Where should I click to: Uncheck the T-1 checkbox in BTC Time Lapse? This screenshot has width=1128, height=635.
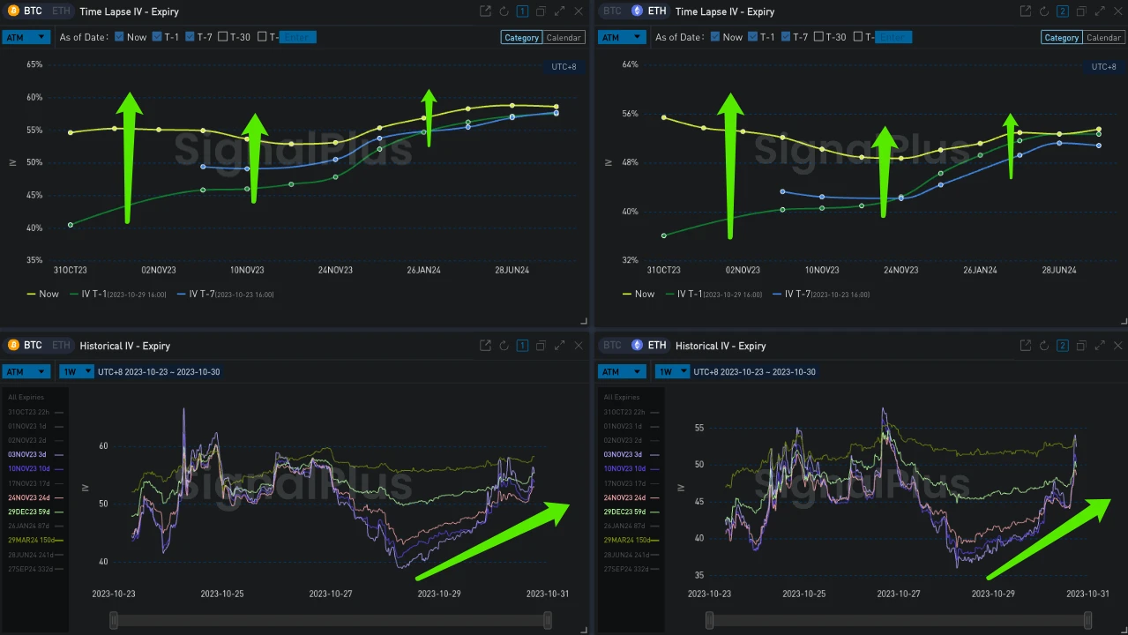pos(157,37)
